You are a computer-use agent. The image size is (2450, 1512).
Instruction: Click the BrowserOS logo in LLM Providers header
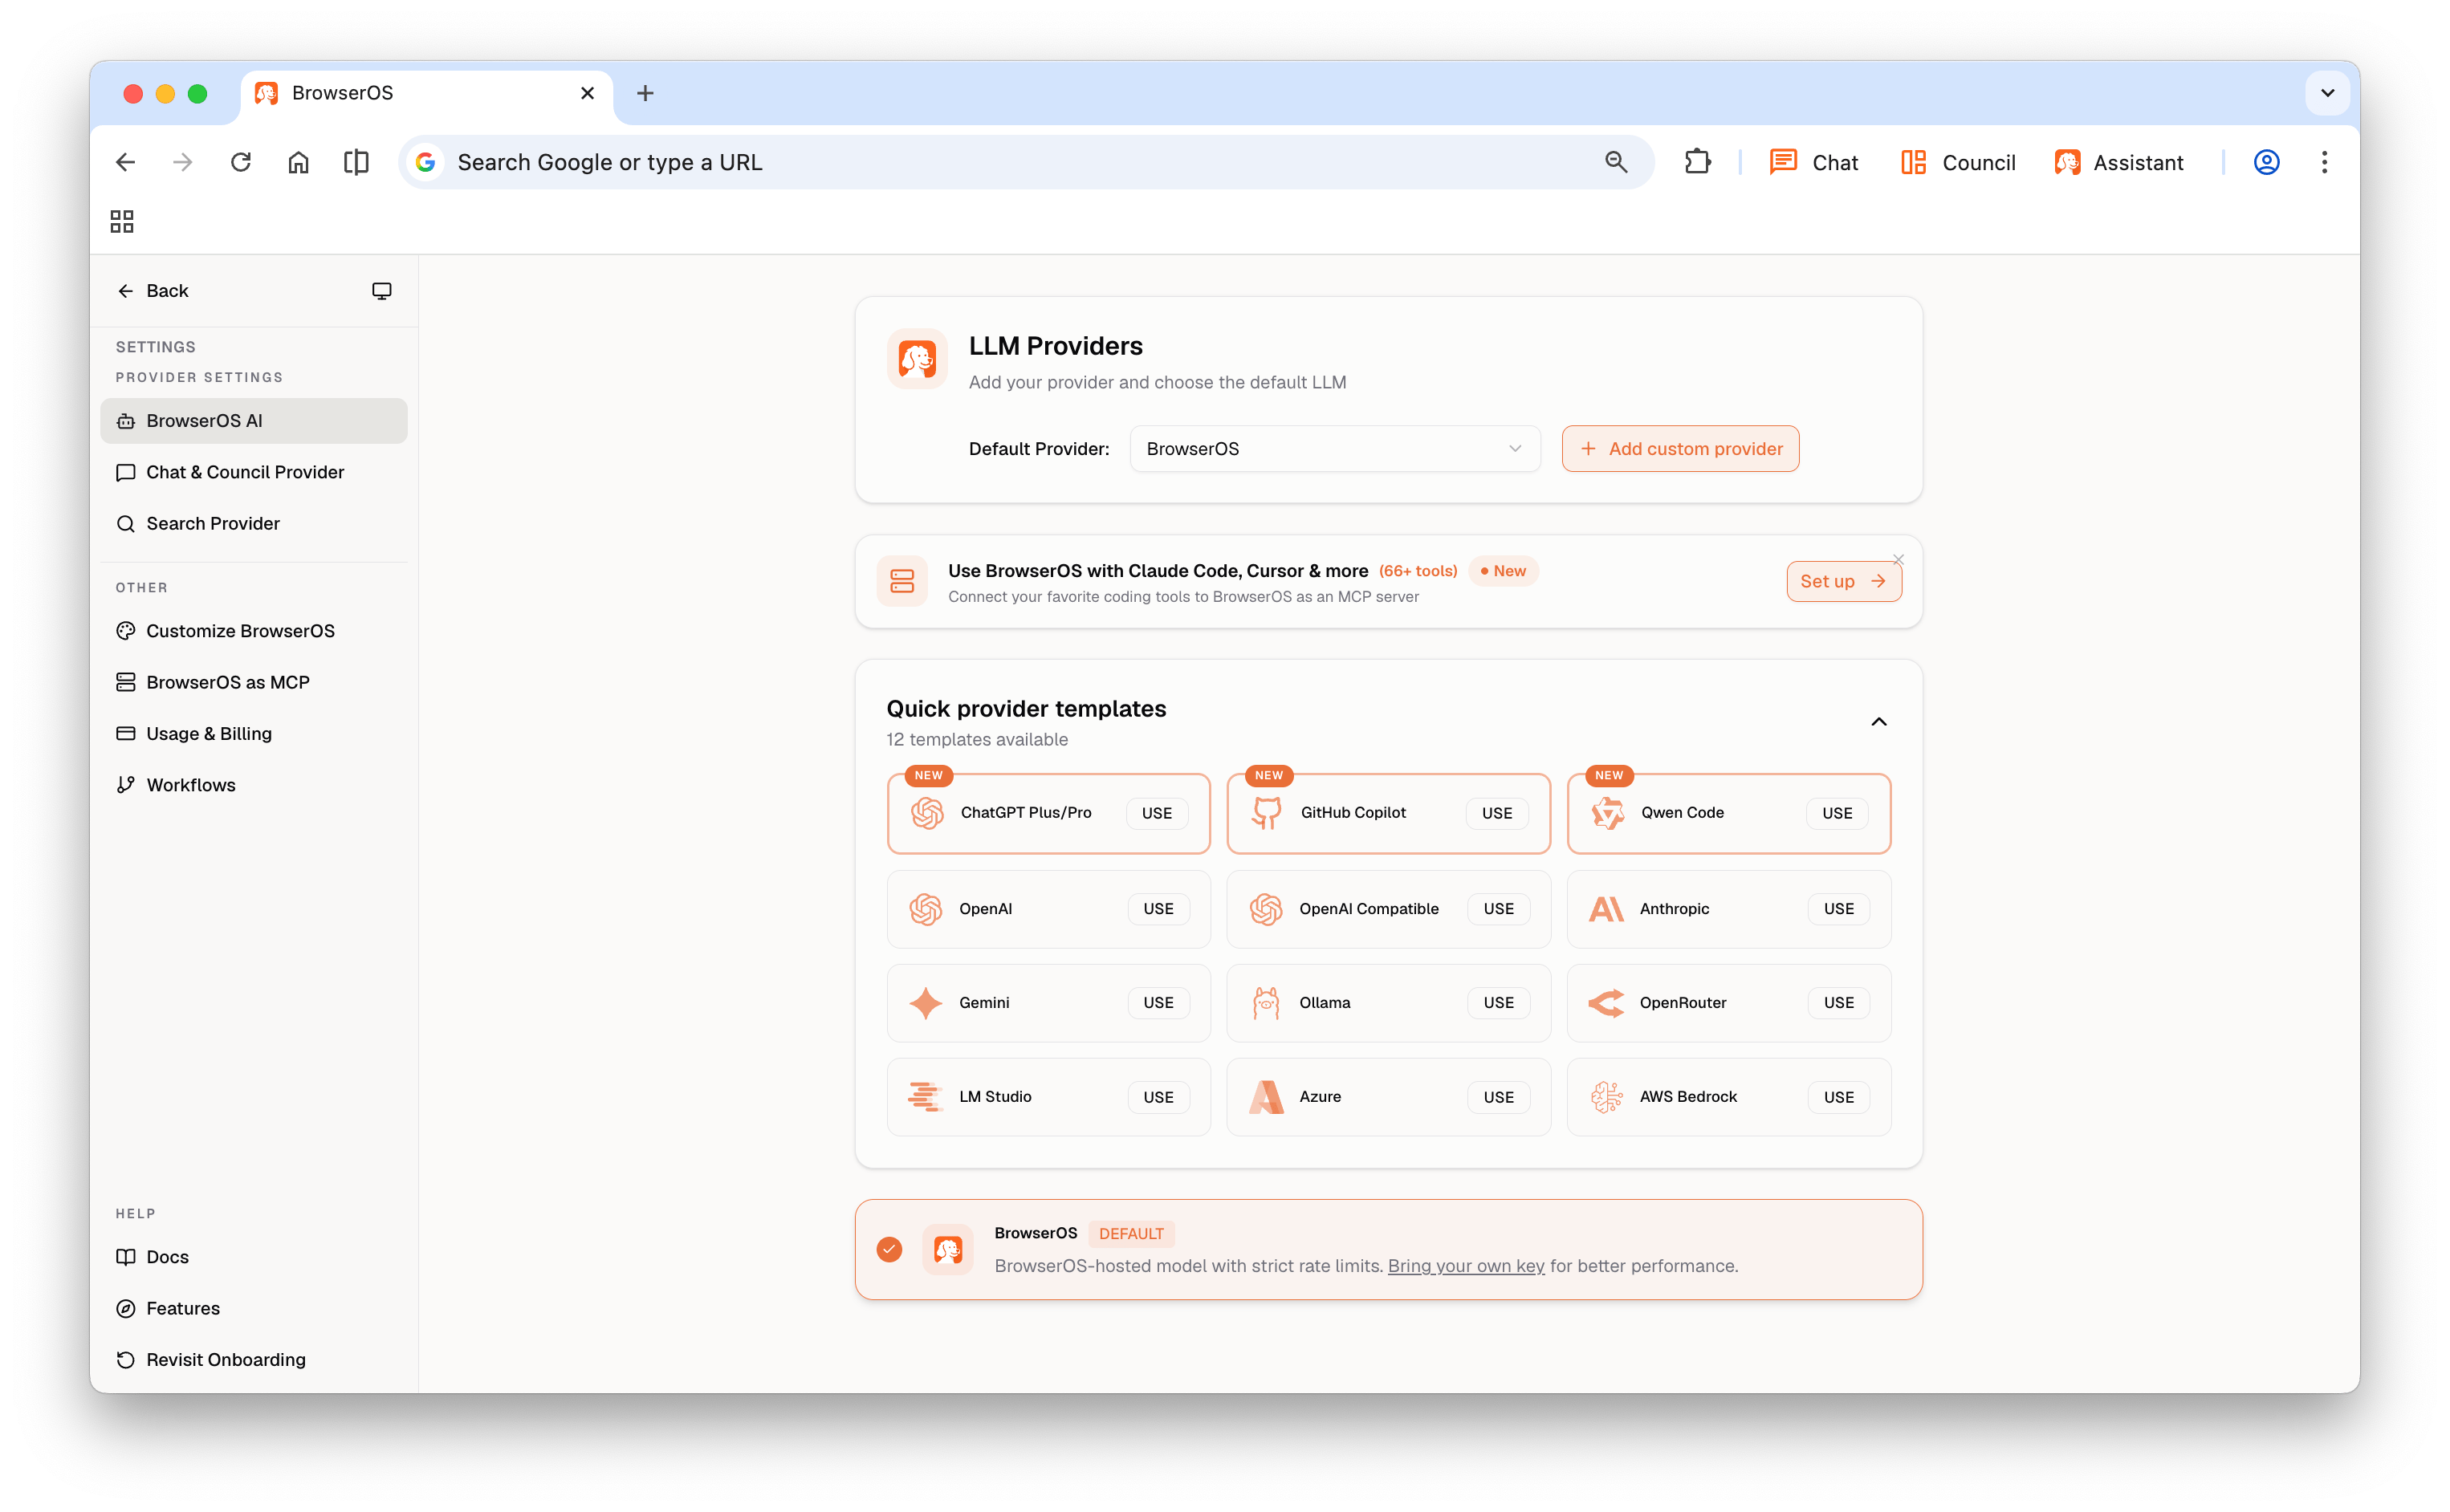click(917, 358)
